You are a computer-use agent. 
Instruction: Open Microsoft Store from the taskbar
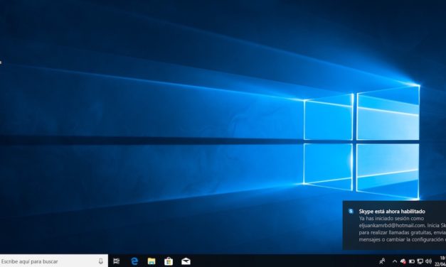(x=169, y=261)
